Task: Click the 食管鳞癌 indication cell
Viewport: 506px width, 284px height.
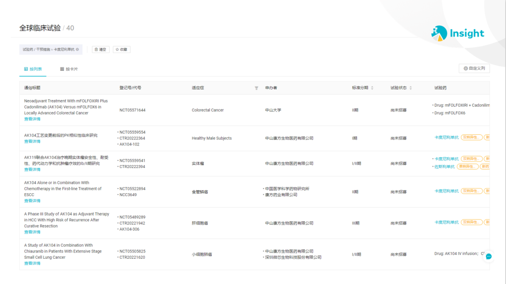Action: click(x=200, y=192)
